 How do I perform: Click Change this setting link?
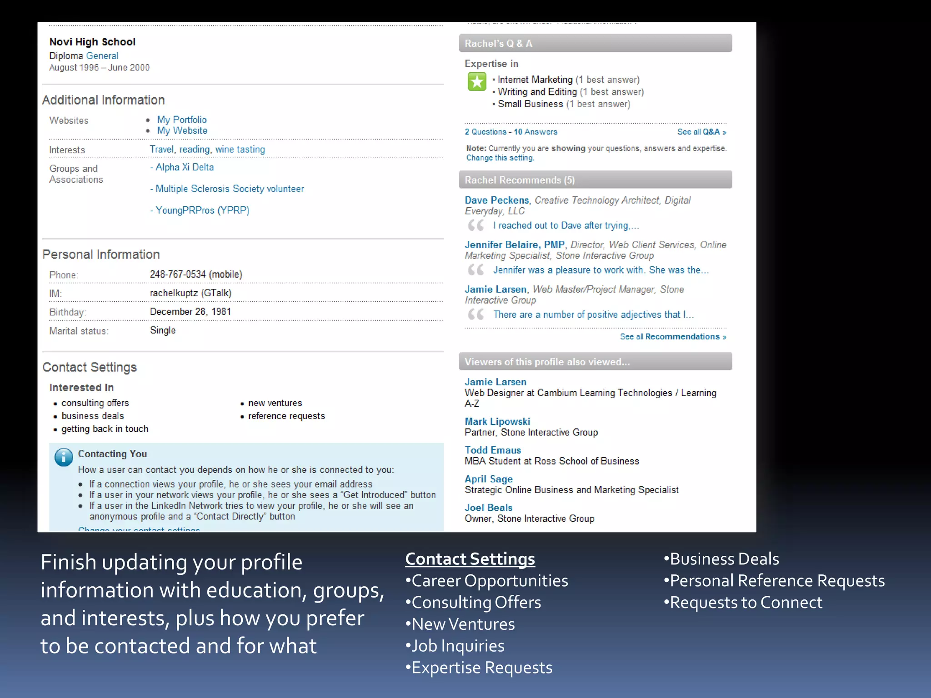tap(500, 158)
